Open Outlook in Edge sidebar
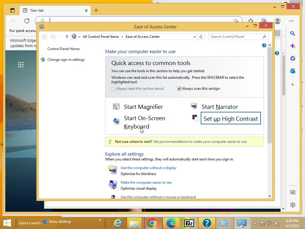Viewport: 305px width, 229px height. coord(293,71)
